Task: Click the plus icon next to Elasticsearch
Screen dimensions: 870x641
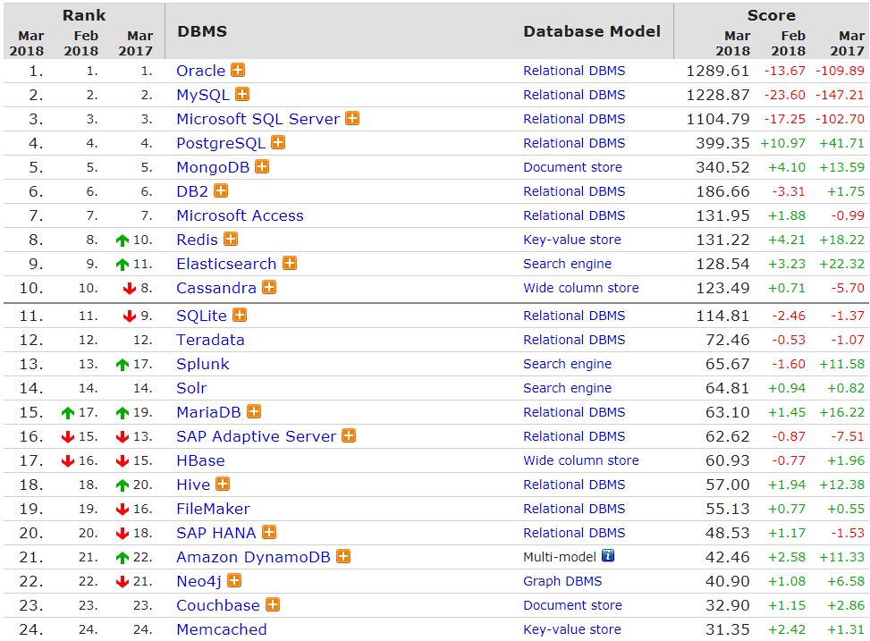Action: coord(290,263)
